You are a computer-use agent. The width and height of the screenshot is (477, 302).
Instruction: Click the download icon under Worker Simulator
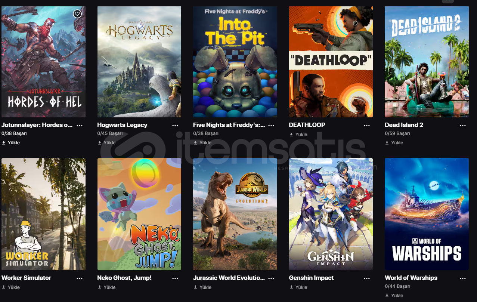[x=4, y=287]
